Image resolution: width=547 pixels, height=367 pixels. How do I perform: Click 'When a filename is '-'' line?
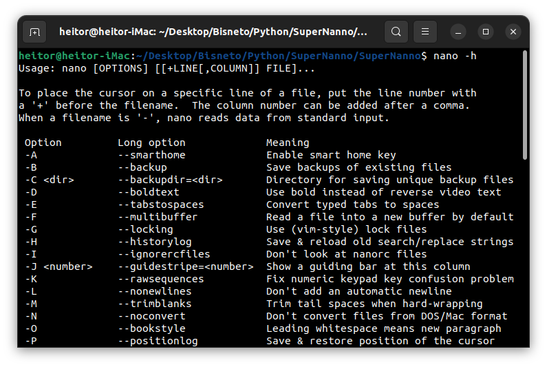pos(204,118)
